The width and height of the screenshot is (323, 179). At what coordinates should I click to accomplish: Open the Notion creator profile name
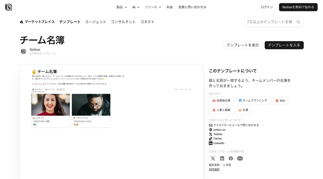click(x=35, y=50)
